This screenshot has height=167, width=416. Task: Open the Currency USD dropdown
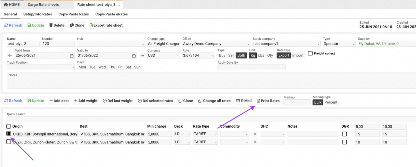(164, 55)
